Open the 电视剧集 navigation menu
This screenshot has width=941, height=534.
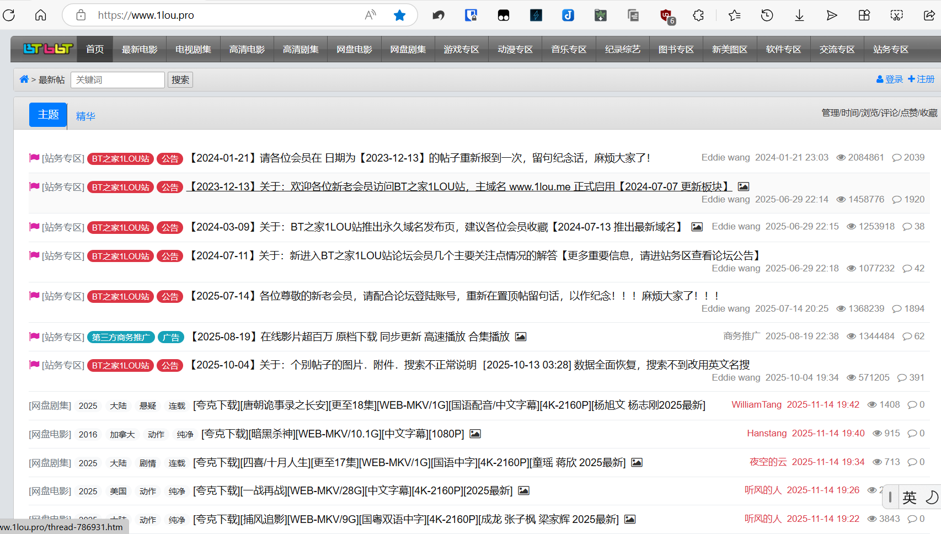click(193, 49)
